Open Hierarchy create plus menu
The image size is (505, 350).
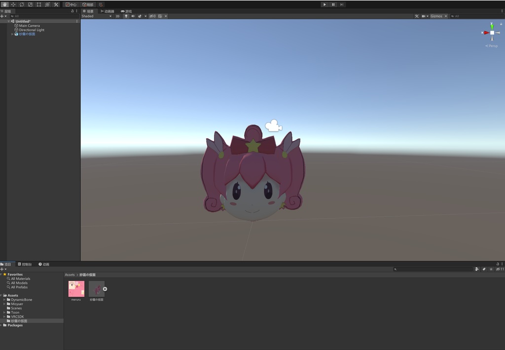tap(3, 16)
